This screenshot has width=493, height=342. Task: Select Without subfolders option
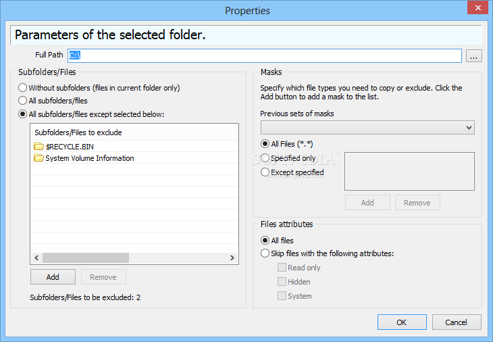pyautogui.click(x=22, y=88)
